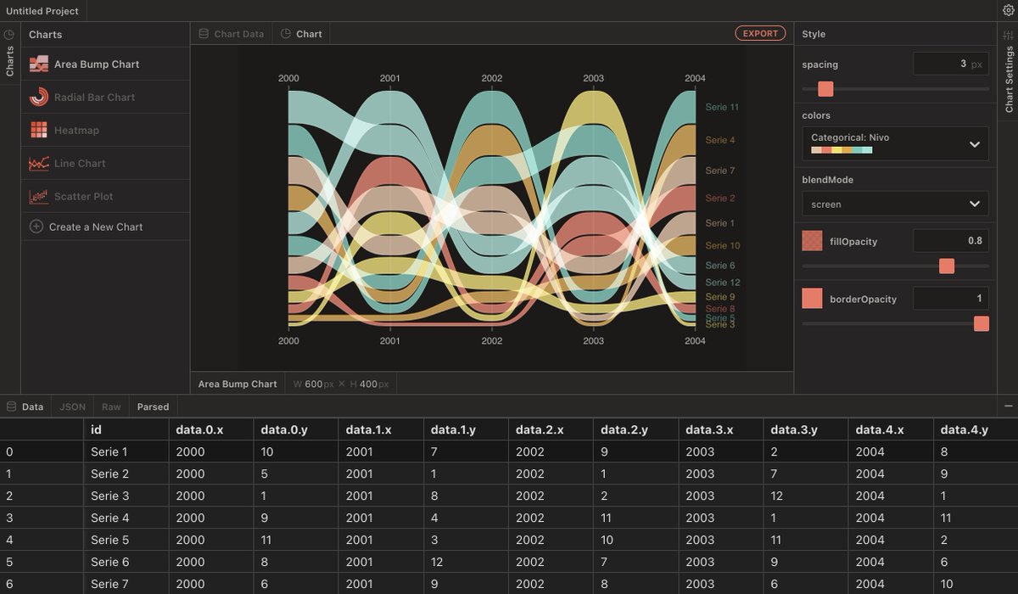Screen dimensions: 1018x594
Task: Open the colors dropdown Categorical: Nivo
Action: click(x=895, y=143)
